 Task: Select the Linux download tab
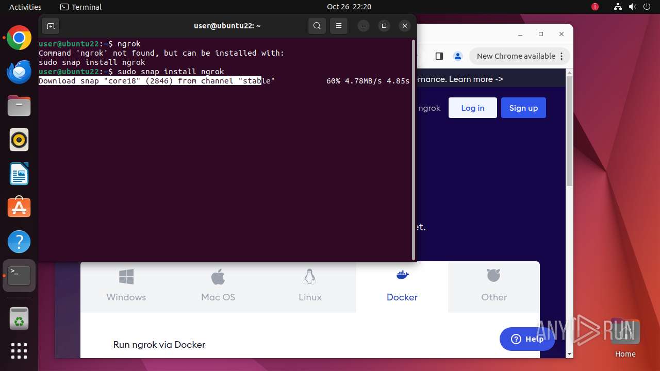pos(310,286)
